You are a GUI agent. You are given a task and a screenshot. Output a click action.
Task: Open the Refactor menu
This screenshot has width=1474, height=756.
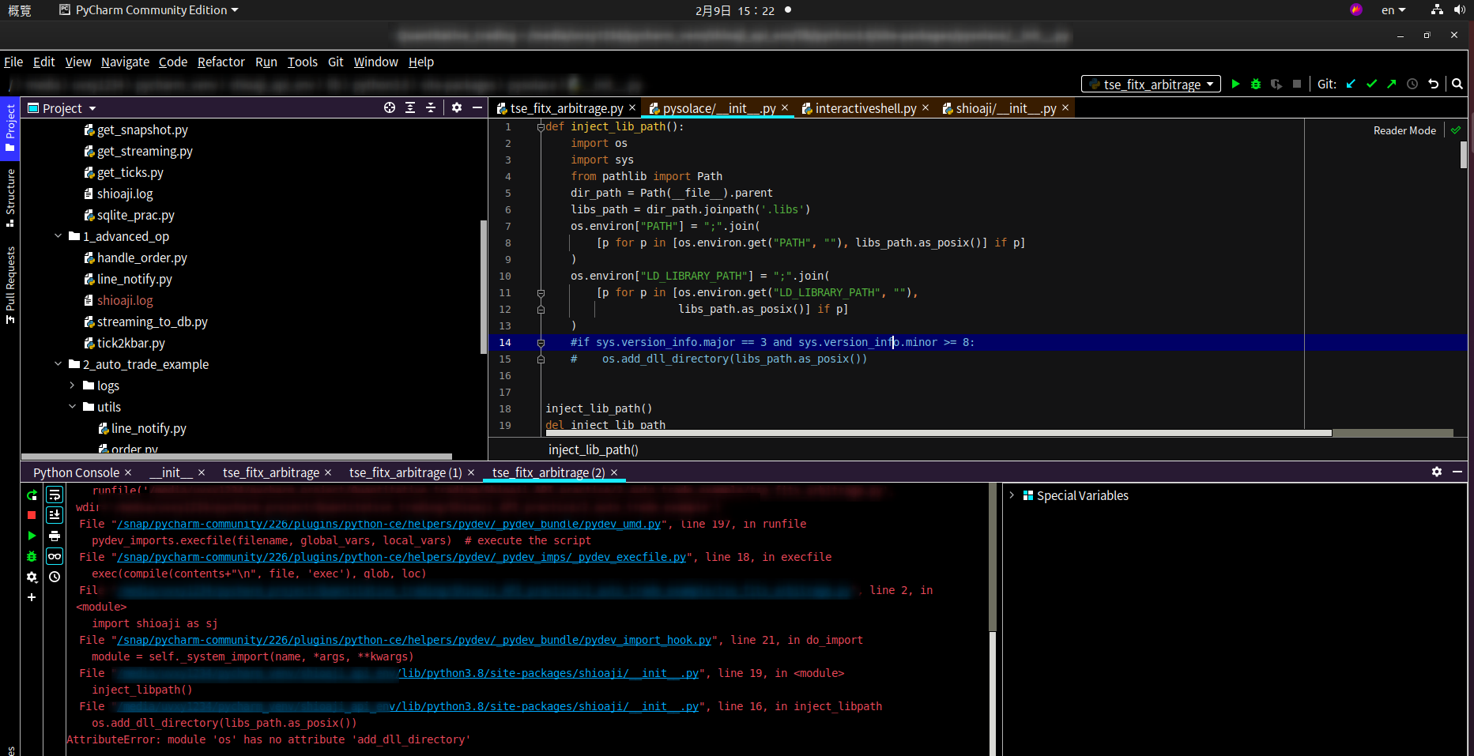pos(221,62)
